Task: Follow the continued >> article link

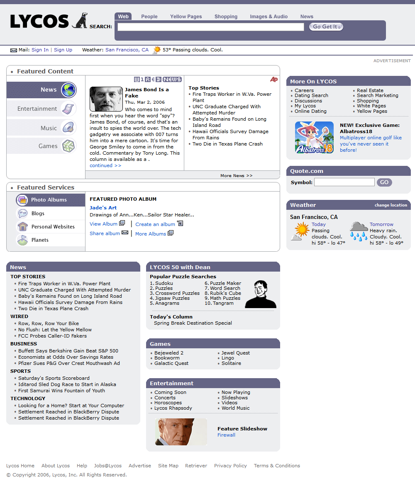Action: coord(105,165)
